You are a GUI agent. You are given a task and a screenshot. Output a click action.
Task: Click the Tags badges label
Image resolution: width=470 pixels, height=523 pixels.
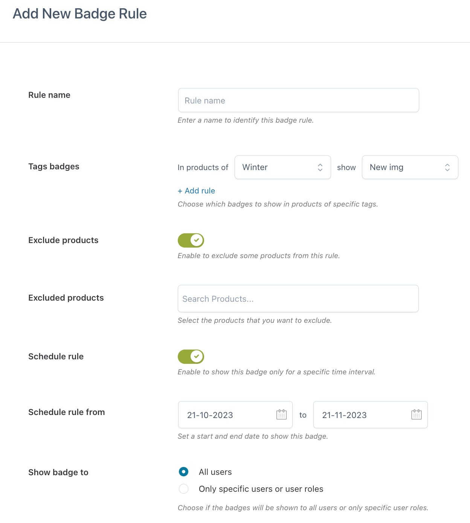coord(54,166)
